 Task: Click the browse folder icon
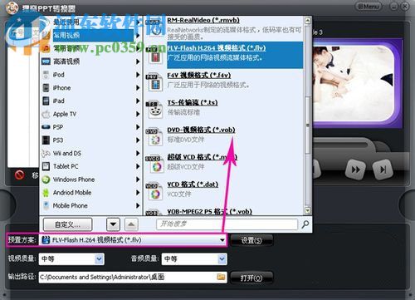point(221,277)
